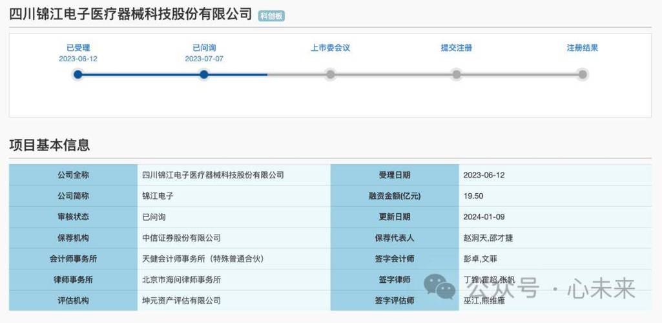Click the full company name value in table
Viewport: 662px width, 323px height.
pos(213,175)
